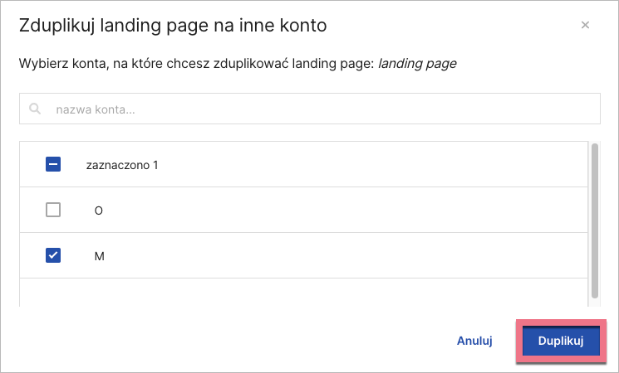Click the blank area of the selection header row
This screenshot has height=373, width=619.
point(374,165)
